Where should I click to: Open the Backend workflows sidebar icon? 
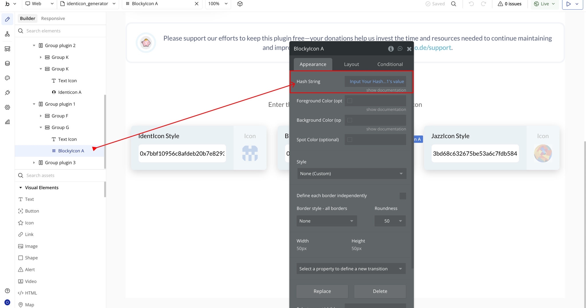click(x=7, y=49)
